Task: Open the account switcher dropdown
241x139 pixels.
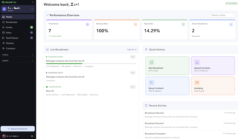Action: point(18,9)
